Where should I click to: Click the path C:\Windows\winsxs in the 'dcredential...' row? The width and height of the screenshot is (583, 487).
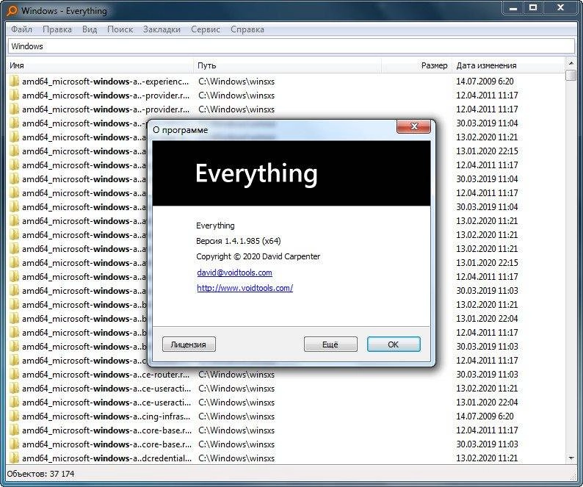[x=236, y=458]
